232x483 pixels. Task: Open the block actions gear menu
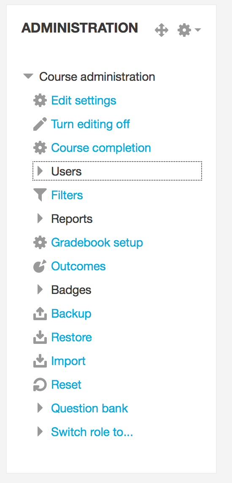pyautogui.click(x=189, y=30)
